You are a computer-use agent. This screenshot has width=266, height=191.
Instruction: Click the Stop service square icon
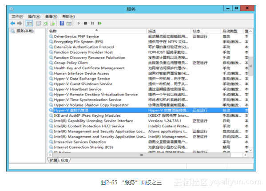point(86,23)
